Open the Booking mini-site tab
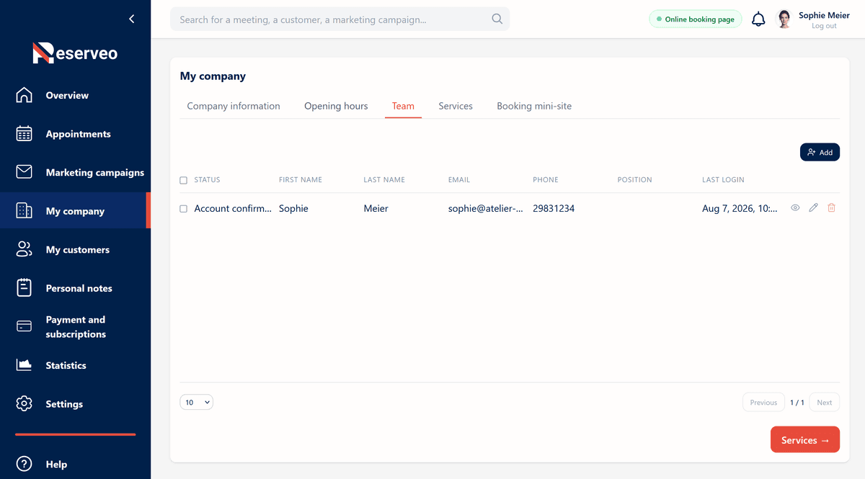Screen dimensions: 865x479 534,106
